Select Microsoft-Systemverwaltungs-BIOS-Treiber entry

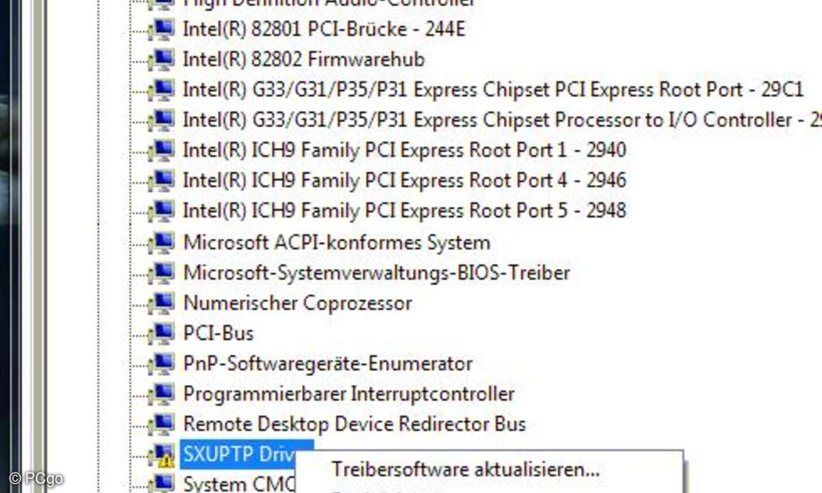377,273
